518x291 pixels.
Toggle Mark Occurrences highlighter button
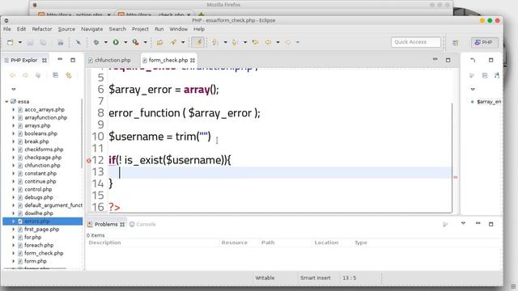tap(197, 42)
